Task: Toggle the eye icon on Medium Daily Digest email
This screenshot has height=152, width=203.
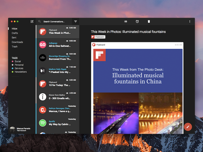Action: 67,67
